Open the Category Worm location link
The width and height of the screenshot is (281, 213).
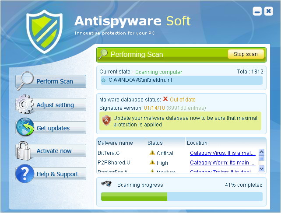(x=223, y=163)
